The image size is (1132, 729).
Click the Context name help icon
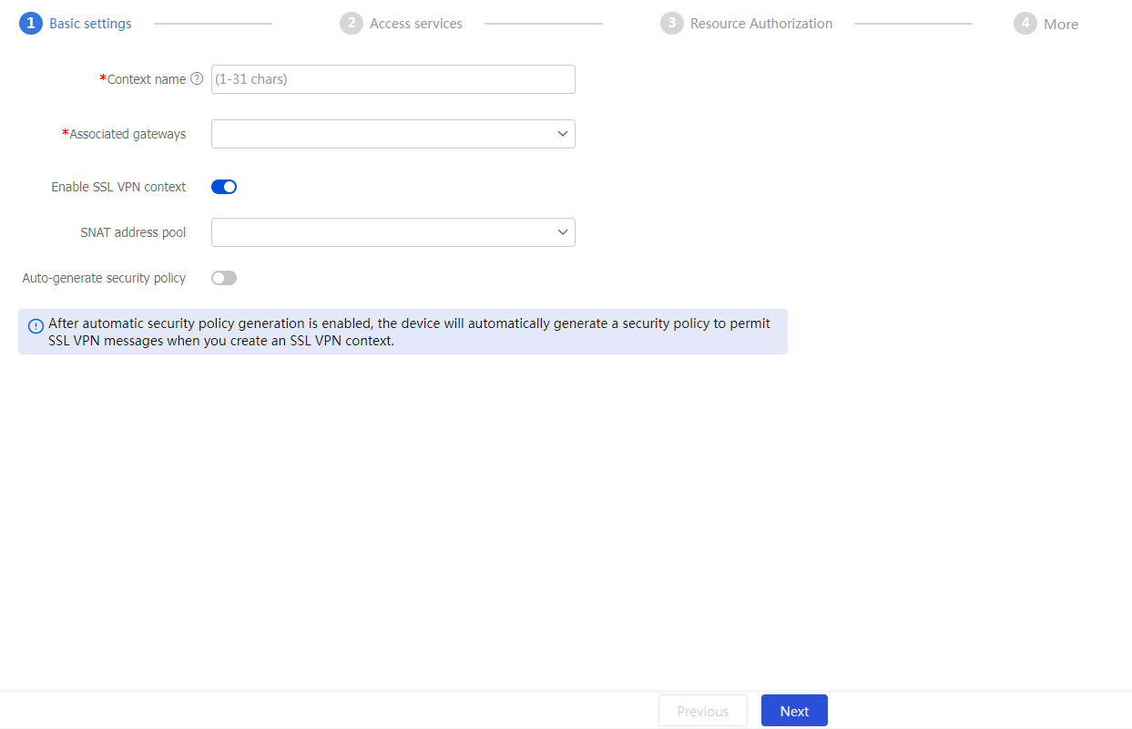[x=197, y=79]
